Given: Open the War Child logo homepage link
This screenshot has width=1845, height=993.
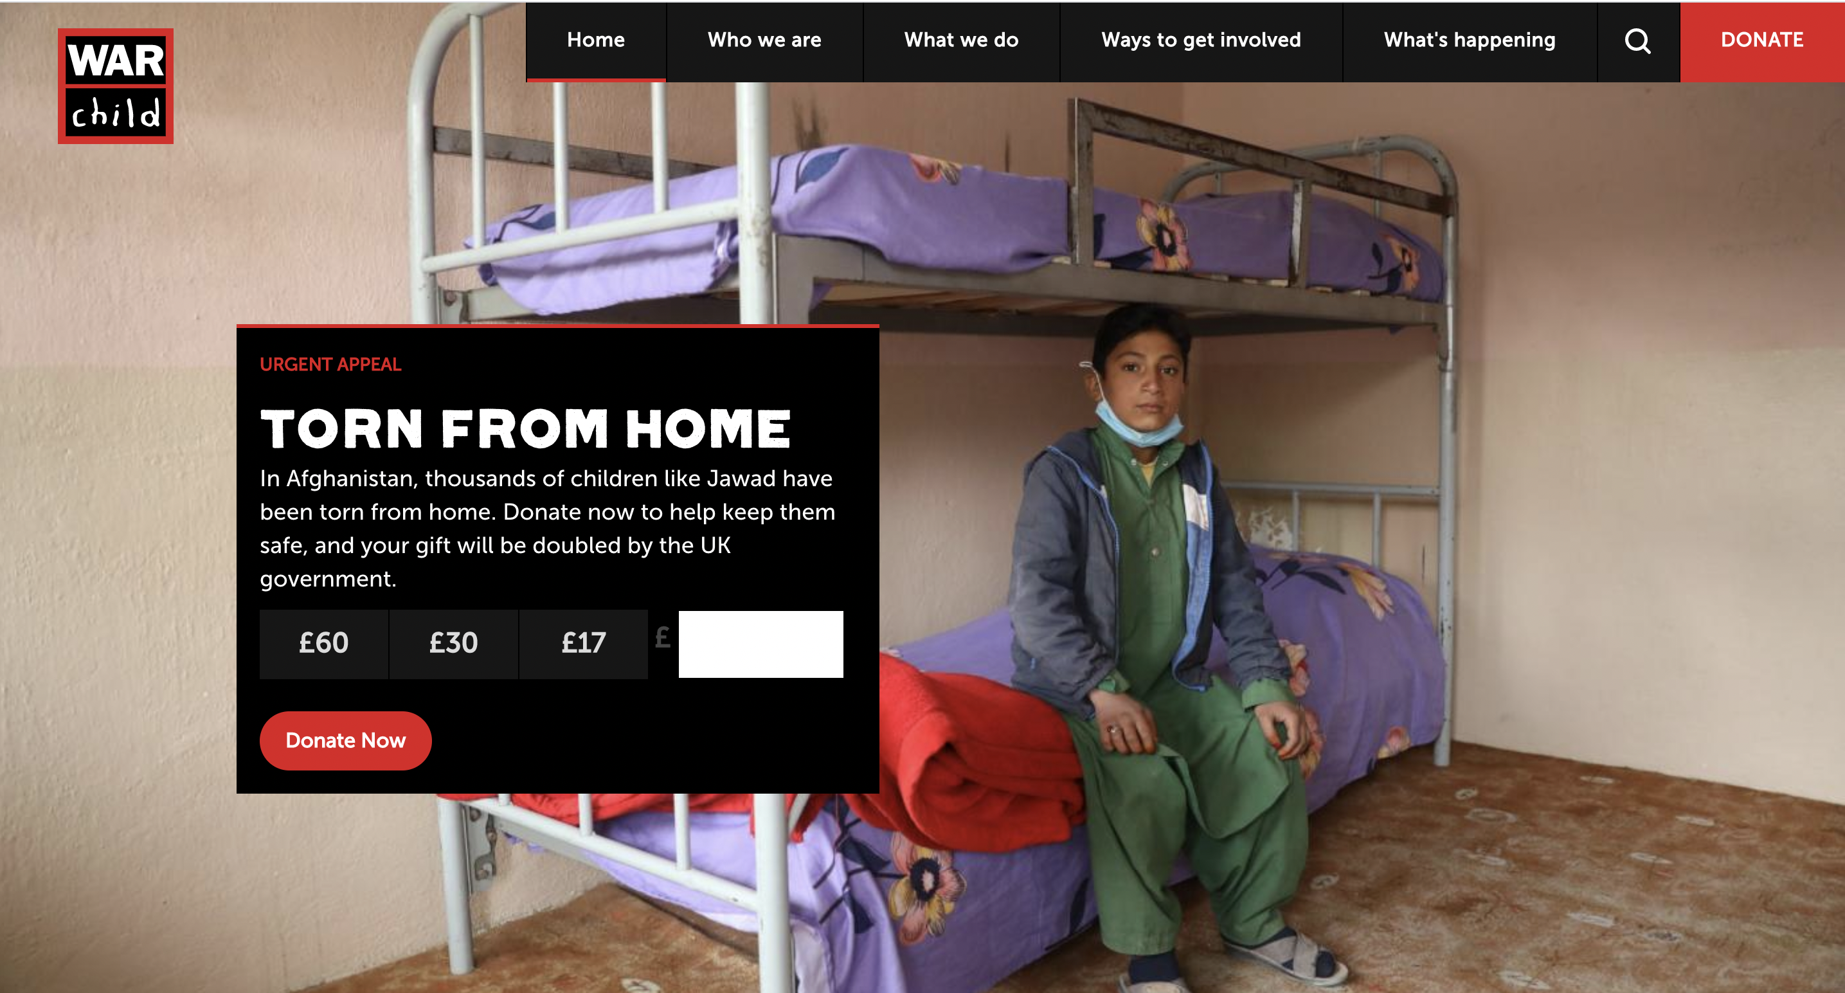Looking at the screenshot, I should point(115,86).
